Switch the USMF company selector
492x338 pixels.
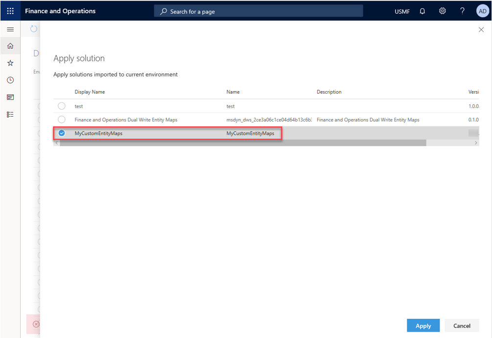point(402,12)
